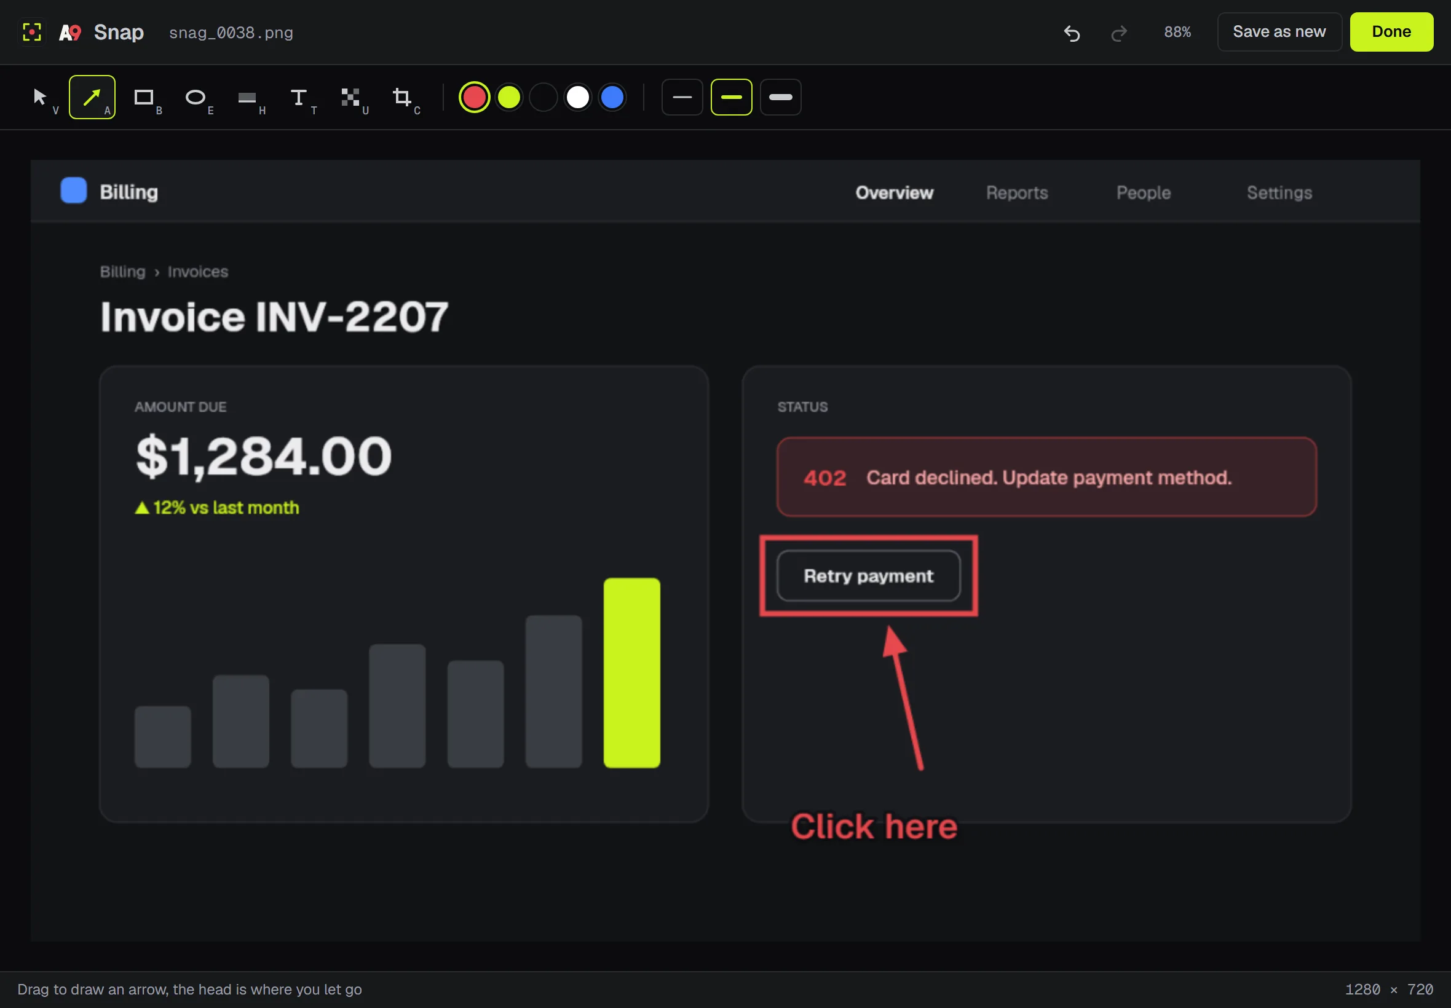
Task: Choose the Ellipse tool (E)
Action: tap(195, 97)
